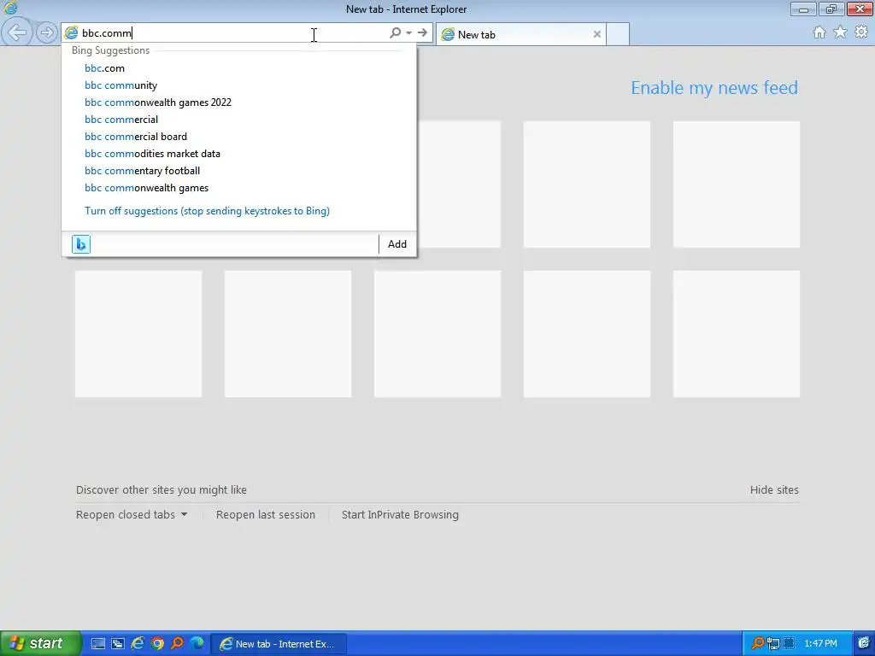The width and height of the screenshot is (875, 656).
Task: Launch Microsoft Edge from quick launch
Action: click(x=197, y=644)
